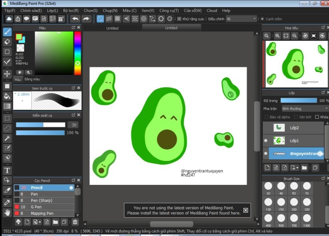Undock the Màu panel
Image resolution: width=329 pixels, height=236 pixels.
(73, 28)
